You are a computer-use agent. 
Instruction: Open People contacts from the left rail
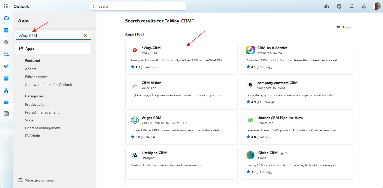click(x=6, y=54)
